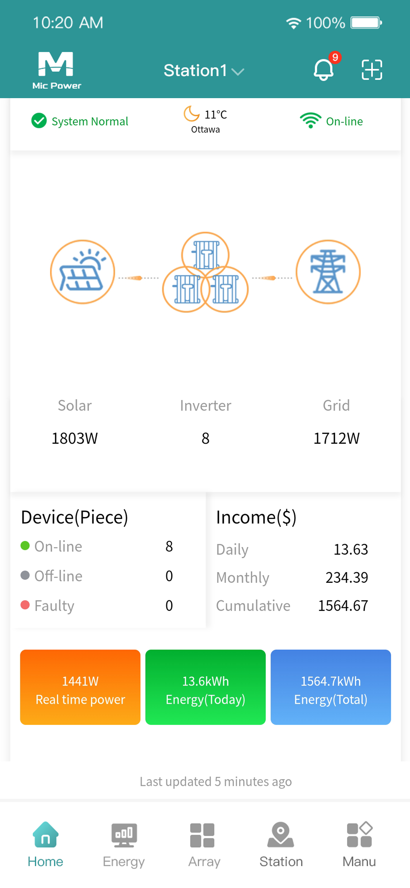This screenshot has height=888, width=410.
Task: Tap the Off-line devices row
Action: coord(97,576)
